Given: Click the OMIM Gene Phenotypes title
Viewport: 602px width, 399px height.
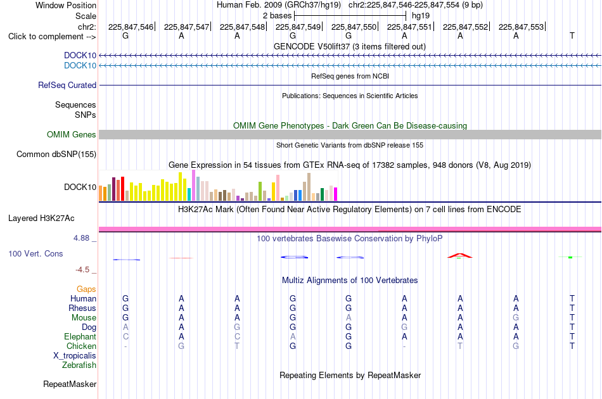Looking at the screenshot, I should (x=350, y=126).
